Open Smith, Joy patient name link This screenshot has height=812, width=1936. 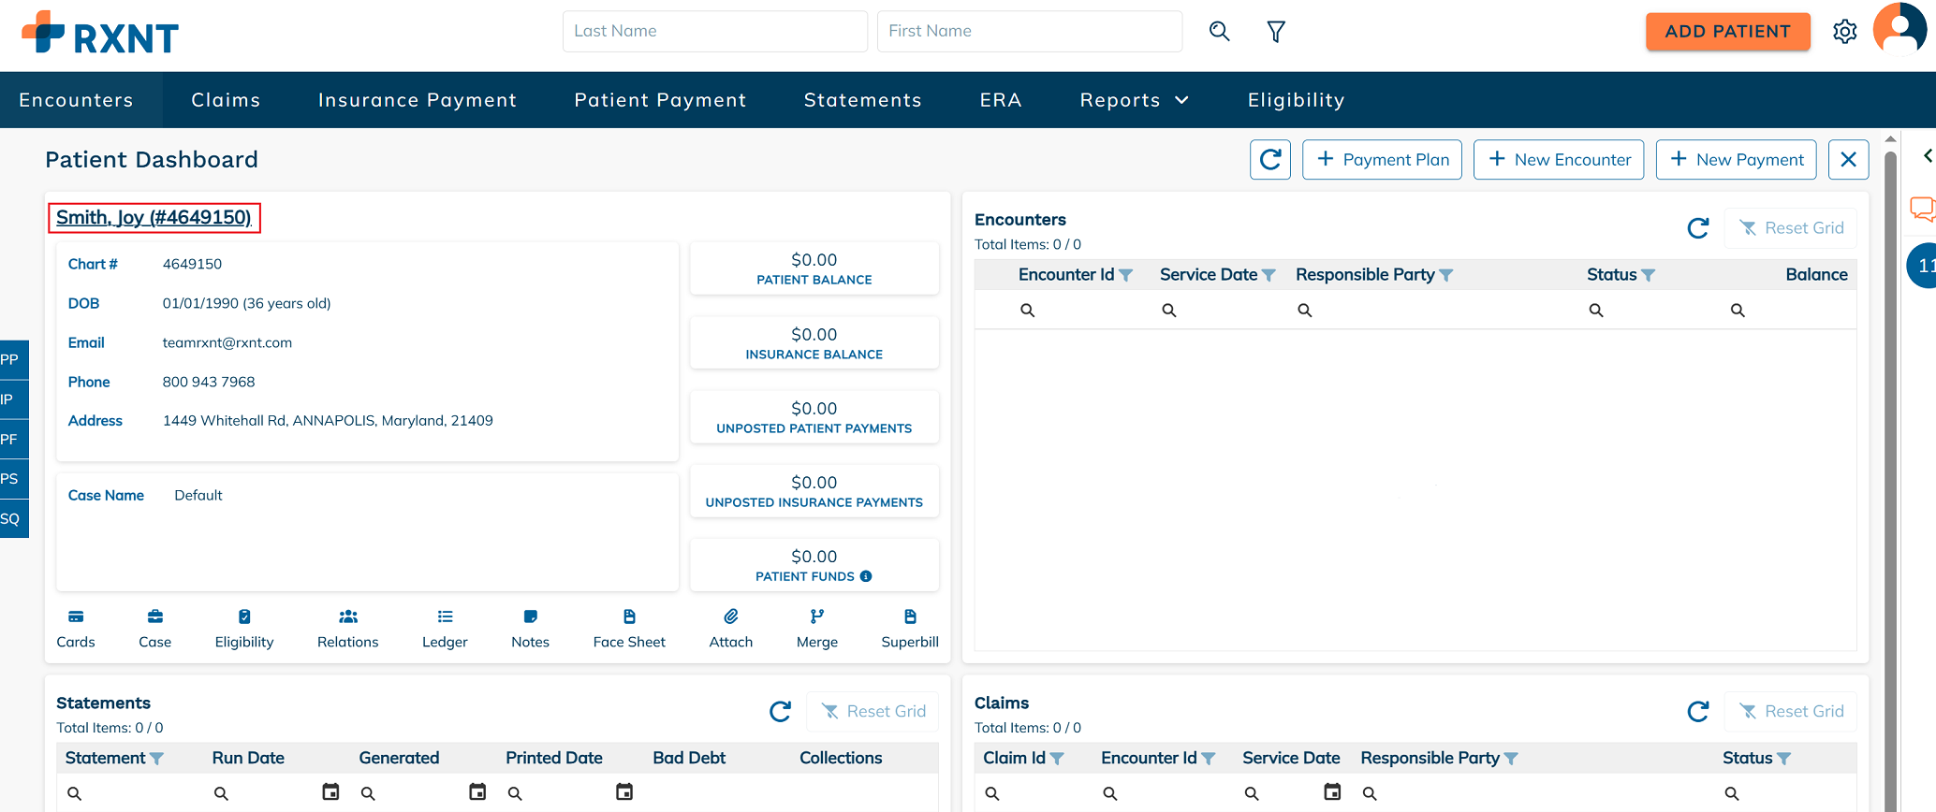click(154, 218)
